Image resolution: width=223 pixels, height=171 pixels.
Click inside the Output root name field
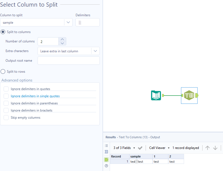(69, 61)
